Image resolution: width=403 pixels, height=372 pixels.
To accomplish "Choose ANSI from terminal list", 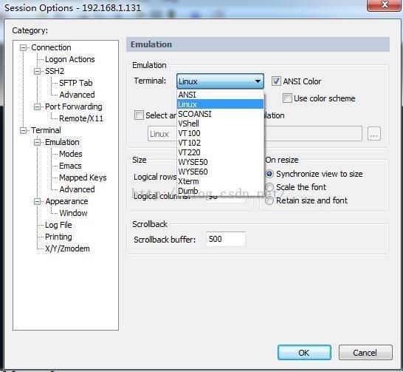I will pos(220,95).
